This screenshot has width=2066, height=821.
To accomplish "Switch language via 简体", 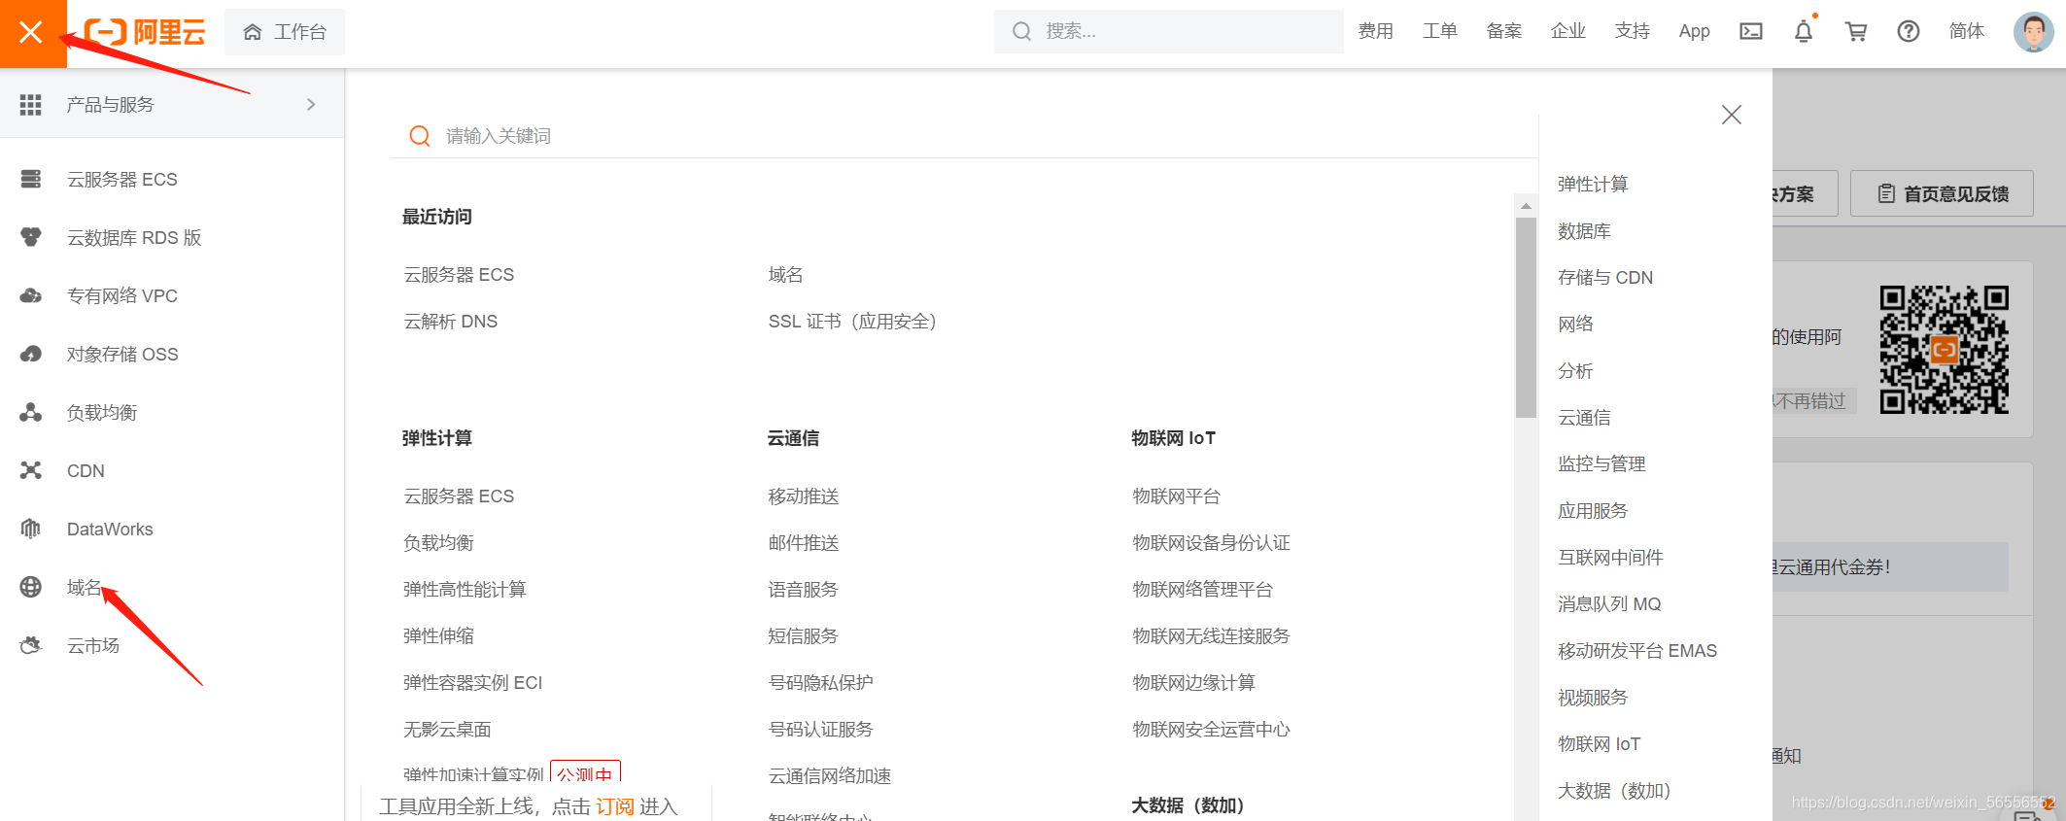I will tap(1966, 31).
